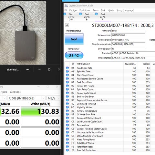Click status icon of Start/Stop Count
This screenshot has height=155, width=155.
(x=67, y=75)
